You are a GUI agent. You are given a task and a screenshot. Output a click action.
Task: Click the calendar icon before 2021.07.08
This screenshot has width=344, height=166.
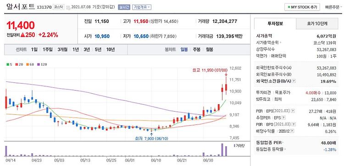click(68, 7)
